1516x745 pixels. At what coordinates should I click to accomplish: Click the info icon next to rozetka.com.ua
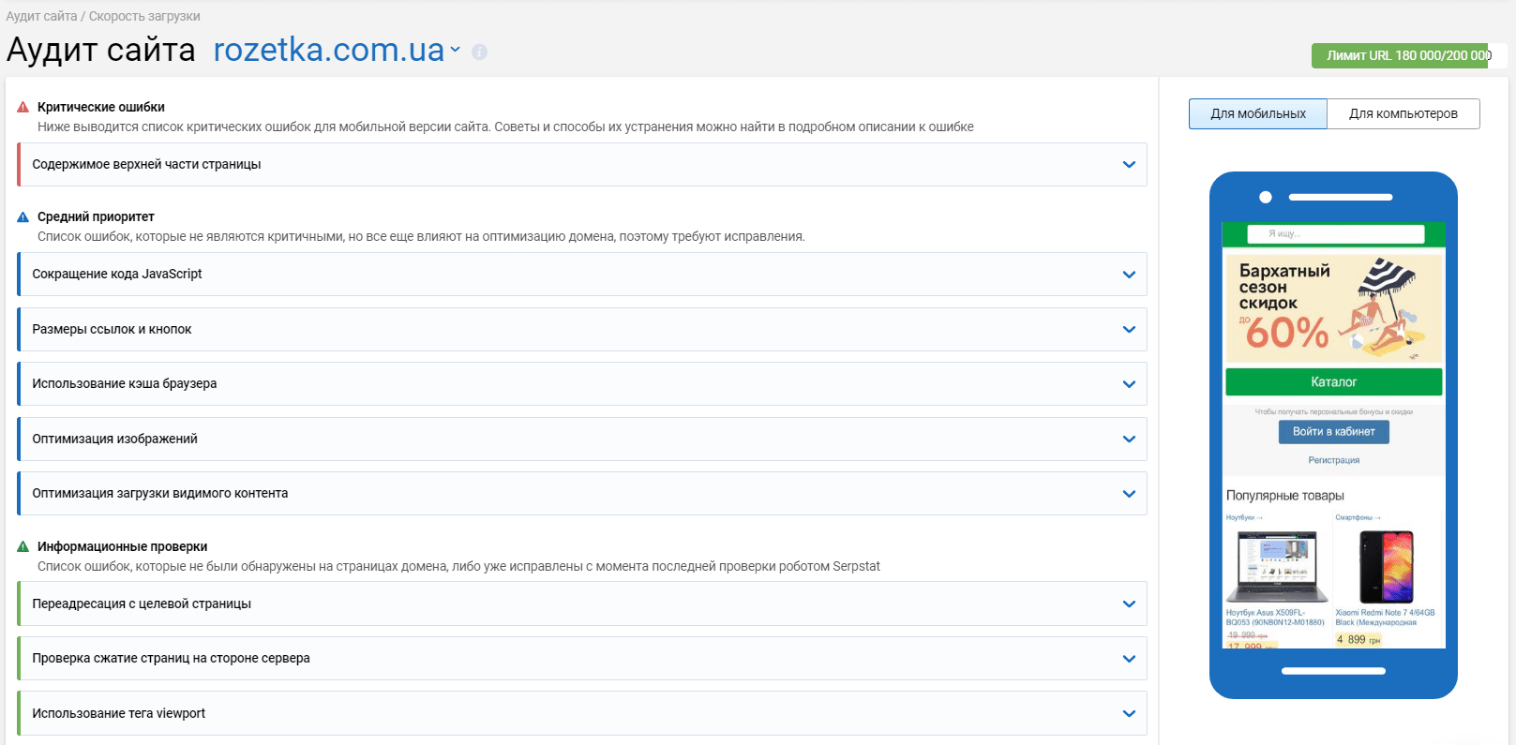[x=479, y=52]
